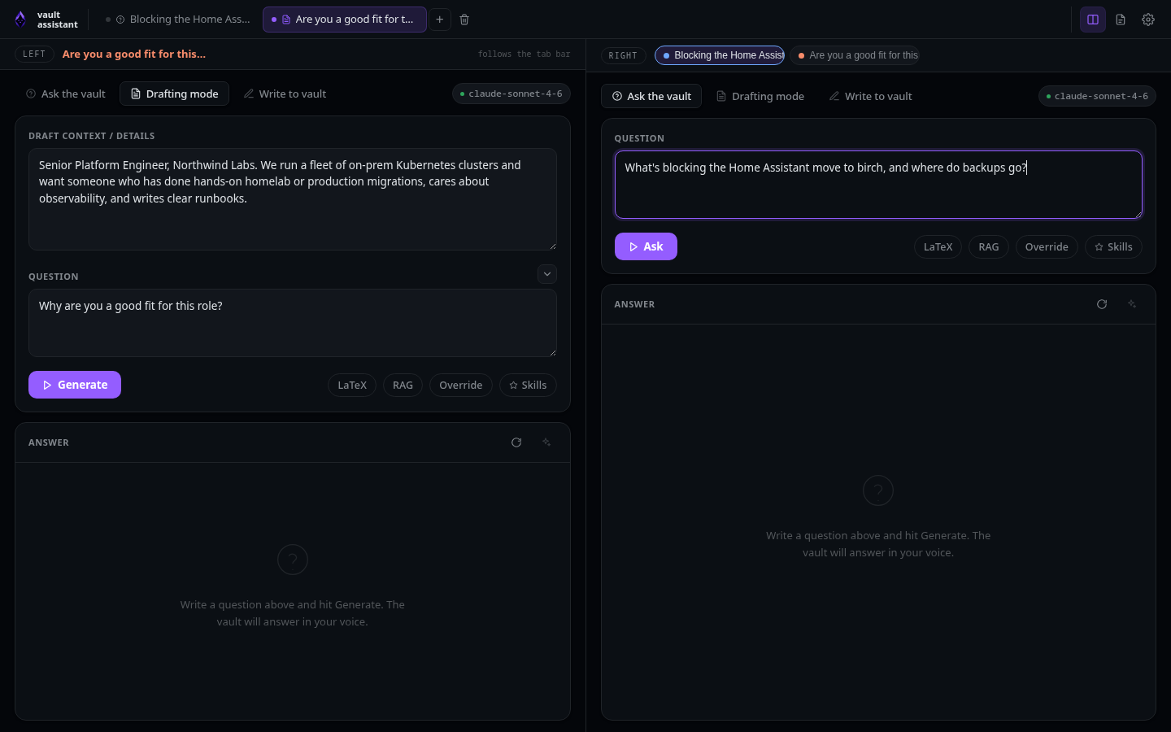Add a new tab with plus icon
Image resolution: width=1171 pixels, height=732 pixels.
tap(440, 20)
